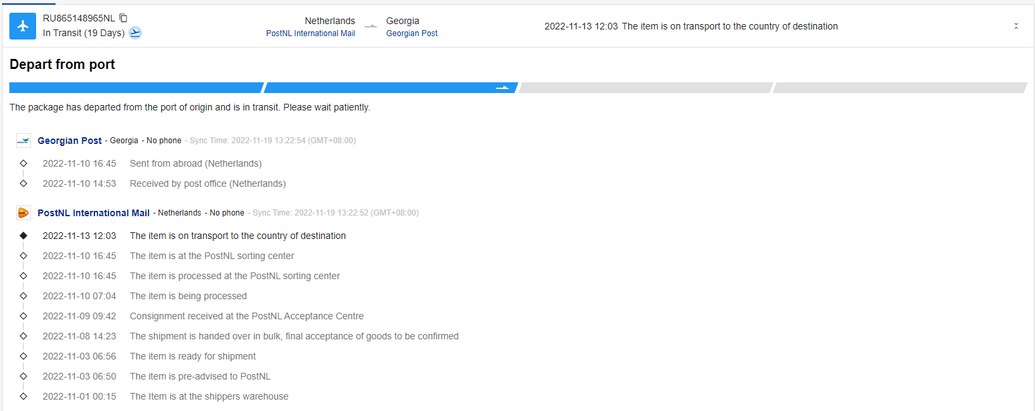Click the diamond marker for shippers warehouse event
The image size is (1035, 411).
click(x=23, y=396)
